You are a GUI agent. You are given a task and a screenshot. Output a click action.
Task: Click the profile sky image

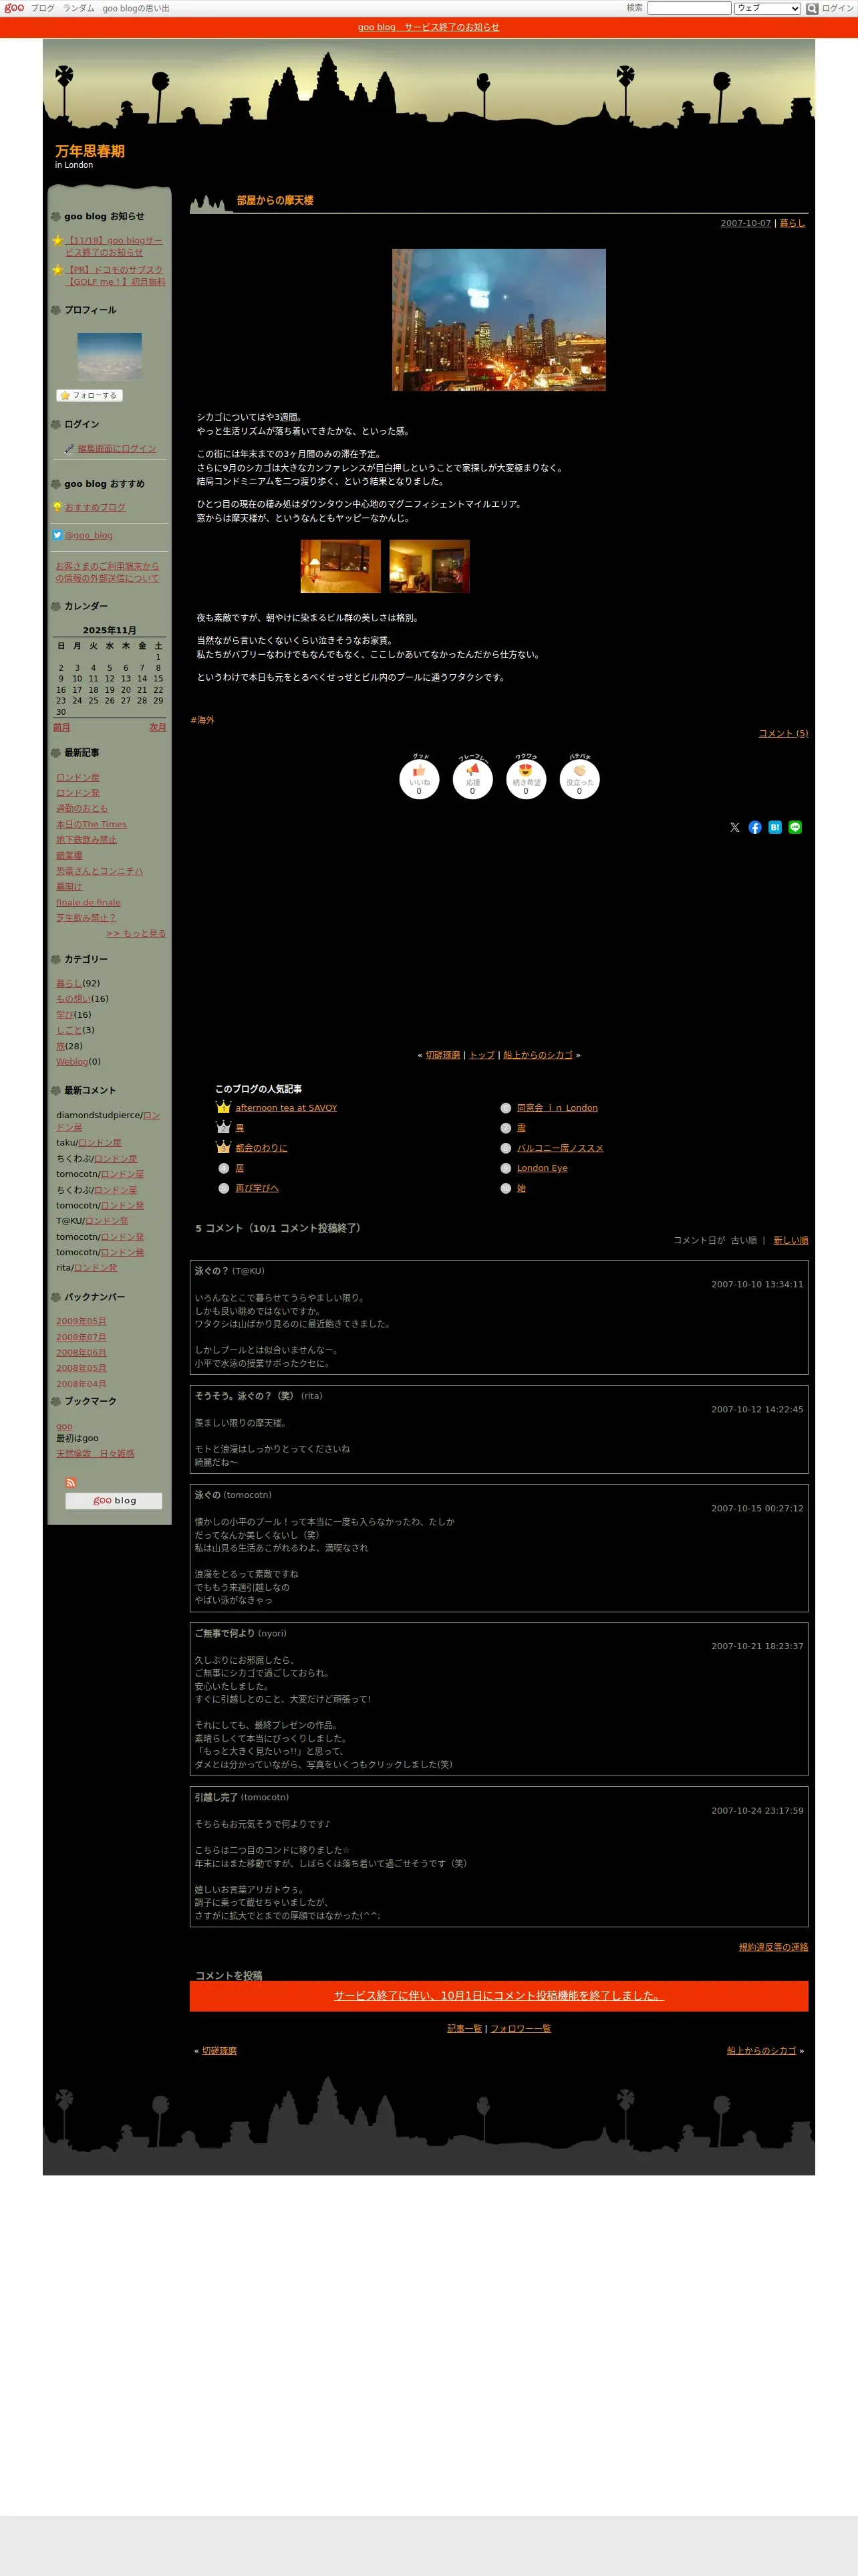pyautogui.click(x=110, y=356)
